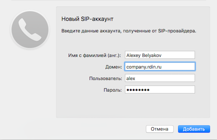
Task: Place cursor on the word Belyakov
Action: tap(152, 55)
